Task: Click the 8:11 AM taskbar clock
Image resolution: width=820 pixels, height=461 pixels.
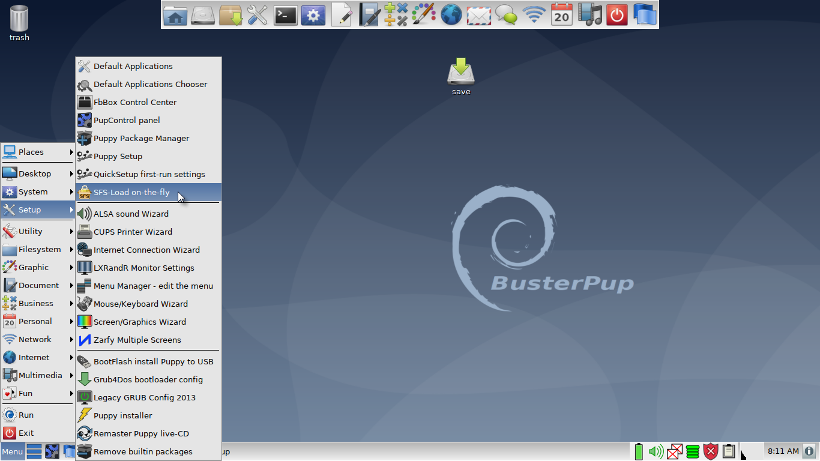Action: (783, 451)
